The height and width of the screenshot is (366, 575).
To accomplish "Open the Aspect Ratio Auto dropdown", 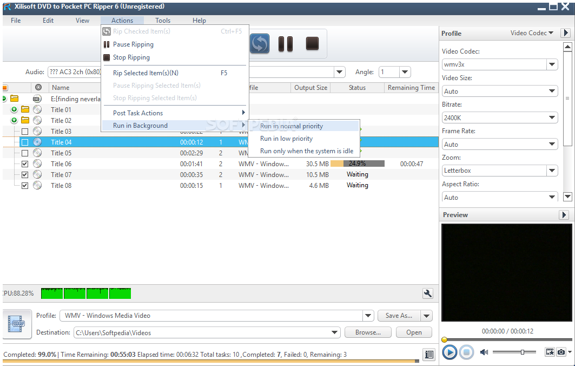I will (552, 197).
